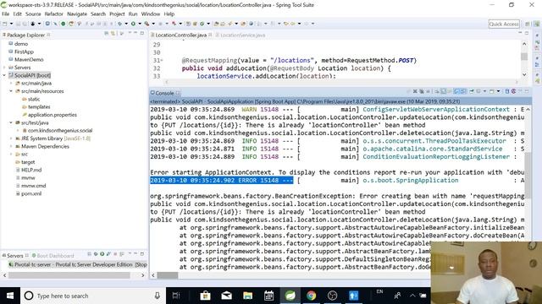Switch to LocationService.java editor tab
This screenshot has height=304, width=542.
click(x=241, y=35)
